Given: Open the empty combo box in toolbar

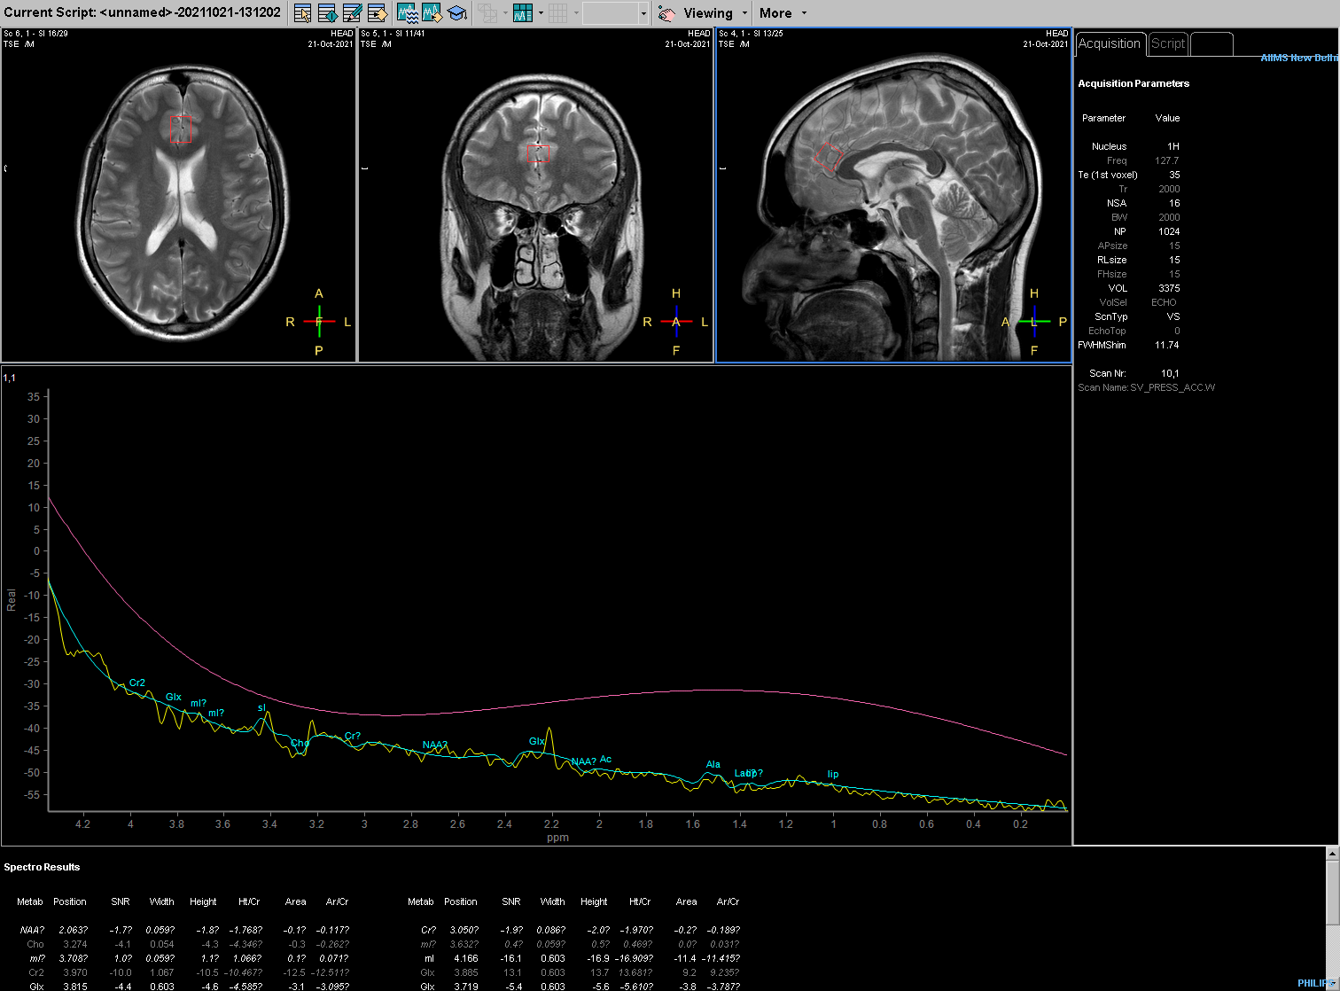Looking at the screenshot, I should (x=615, y=13).
